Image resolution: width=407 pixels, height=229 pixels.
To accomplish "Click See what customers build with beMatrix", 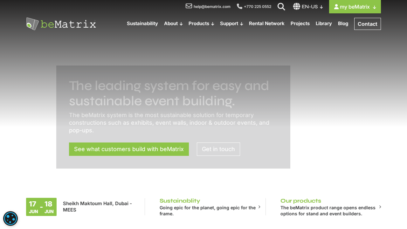I will [x=129, y=149].
